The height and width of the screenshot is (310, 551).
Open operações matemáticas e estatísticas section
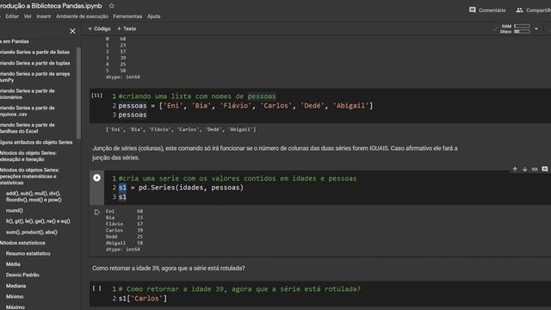coord(29,177)
